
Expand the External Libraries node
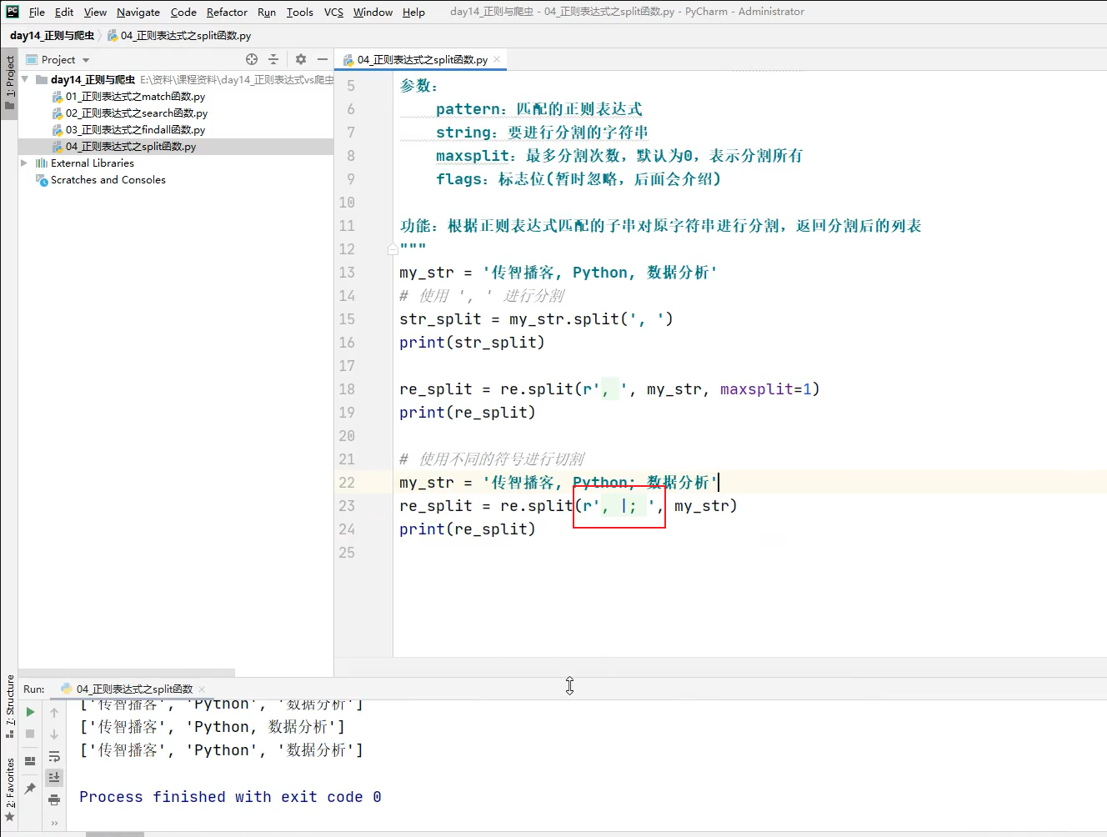click(24, 163)
